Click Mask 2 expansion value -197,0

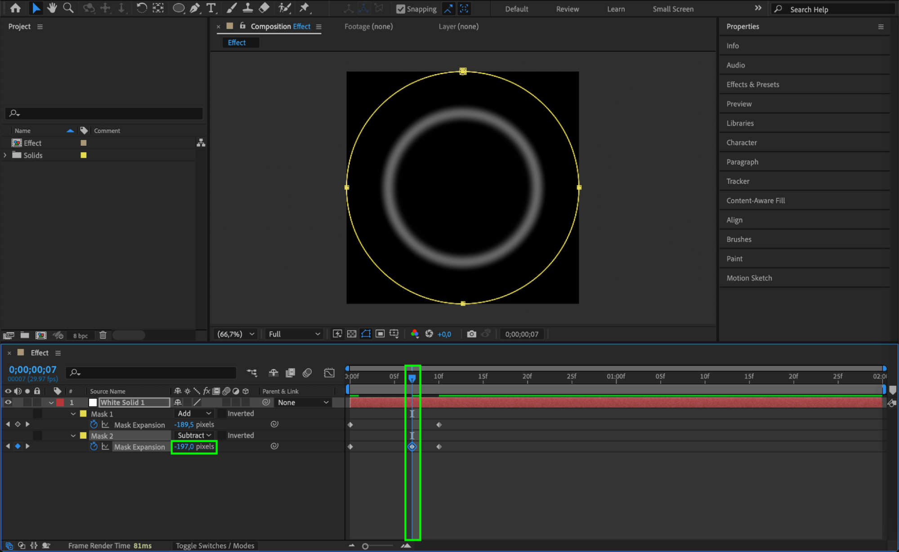pyautogui.click(x=184, y=446)
